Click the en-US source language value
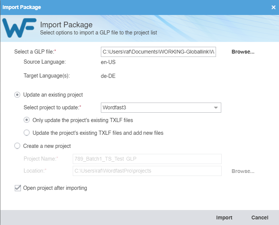Image resolution: width=279 pixels, height=225 pixels. [108, 62]
